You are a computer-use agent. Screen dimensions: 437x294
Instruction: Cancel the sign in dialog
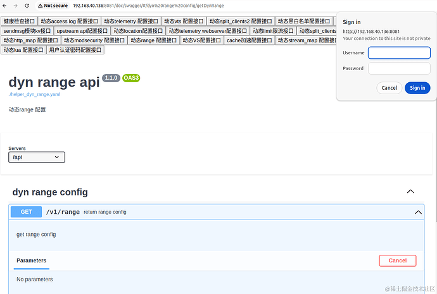(389, 88)
